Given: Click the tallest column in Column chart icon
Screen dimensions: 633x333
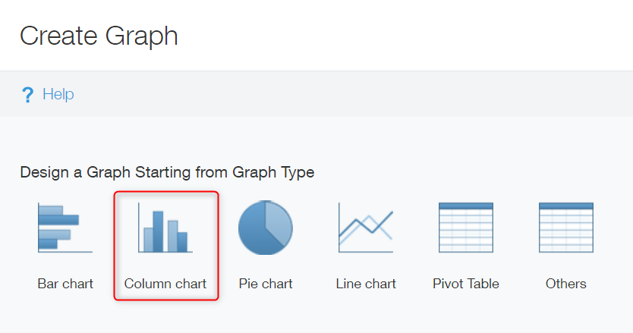Looking at the screenshot, I should [158, 231].
